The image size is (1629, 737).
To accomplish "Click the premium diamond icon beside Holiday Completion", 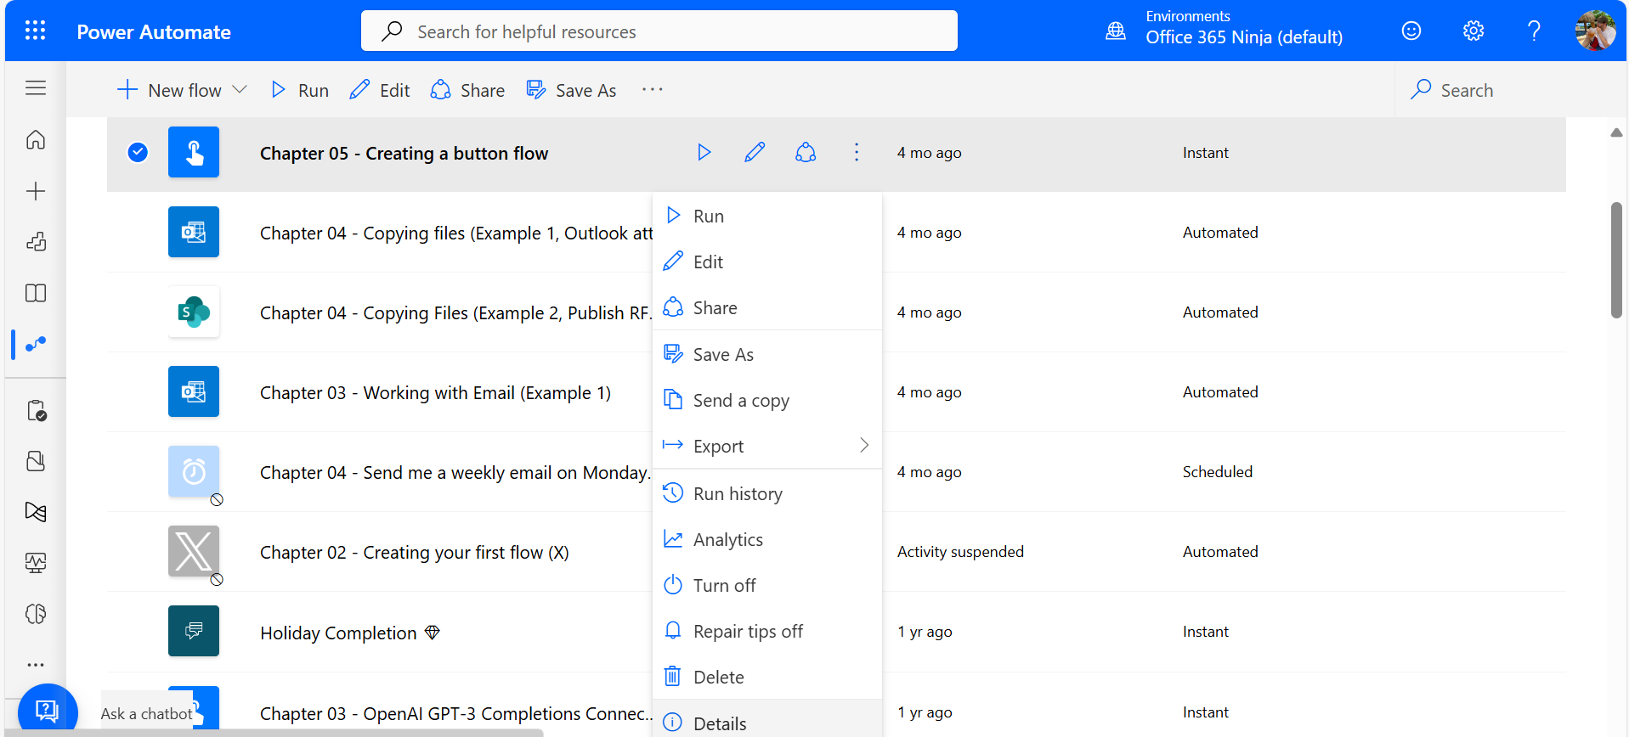I will tap(433, 633).
